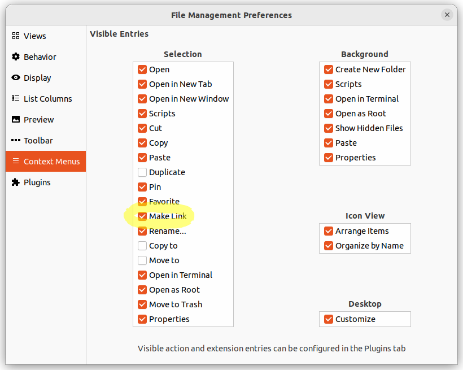Enable the Duplicate checkbox
The image size is (463, 370).
[142, 172]
